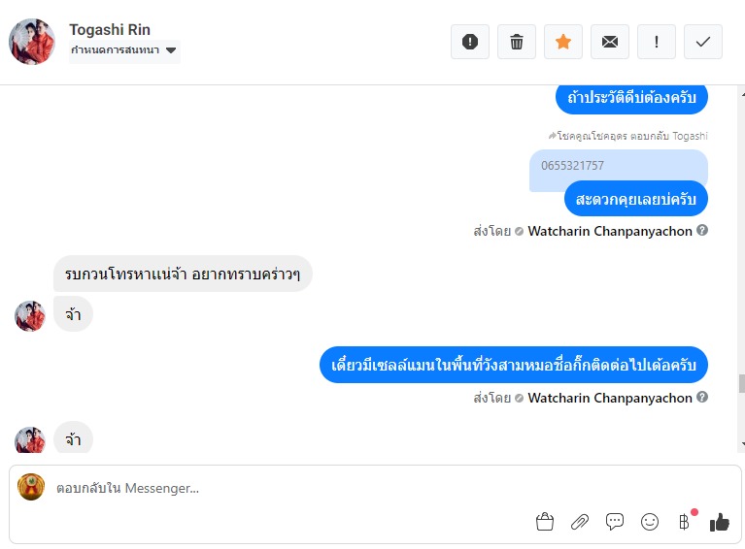
Task: Mark as unread with envelope icon
Action: click(x=610, y=42)
